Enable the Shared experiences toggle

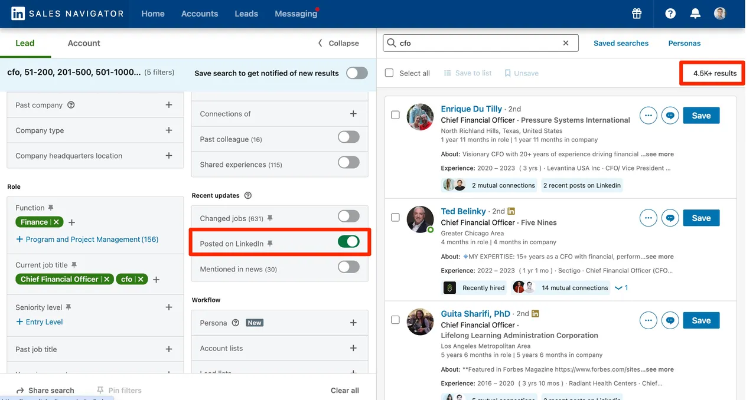[348, 162]
